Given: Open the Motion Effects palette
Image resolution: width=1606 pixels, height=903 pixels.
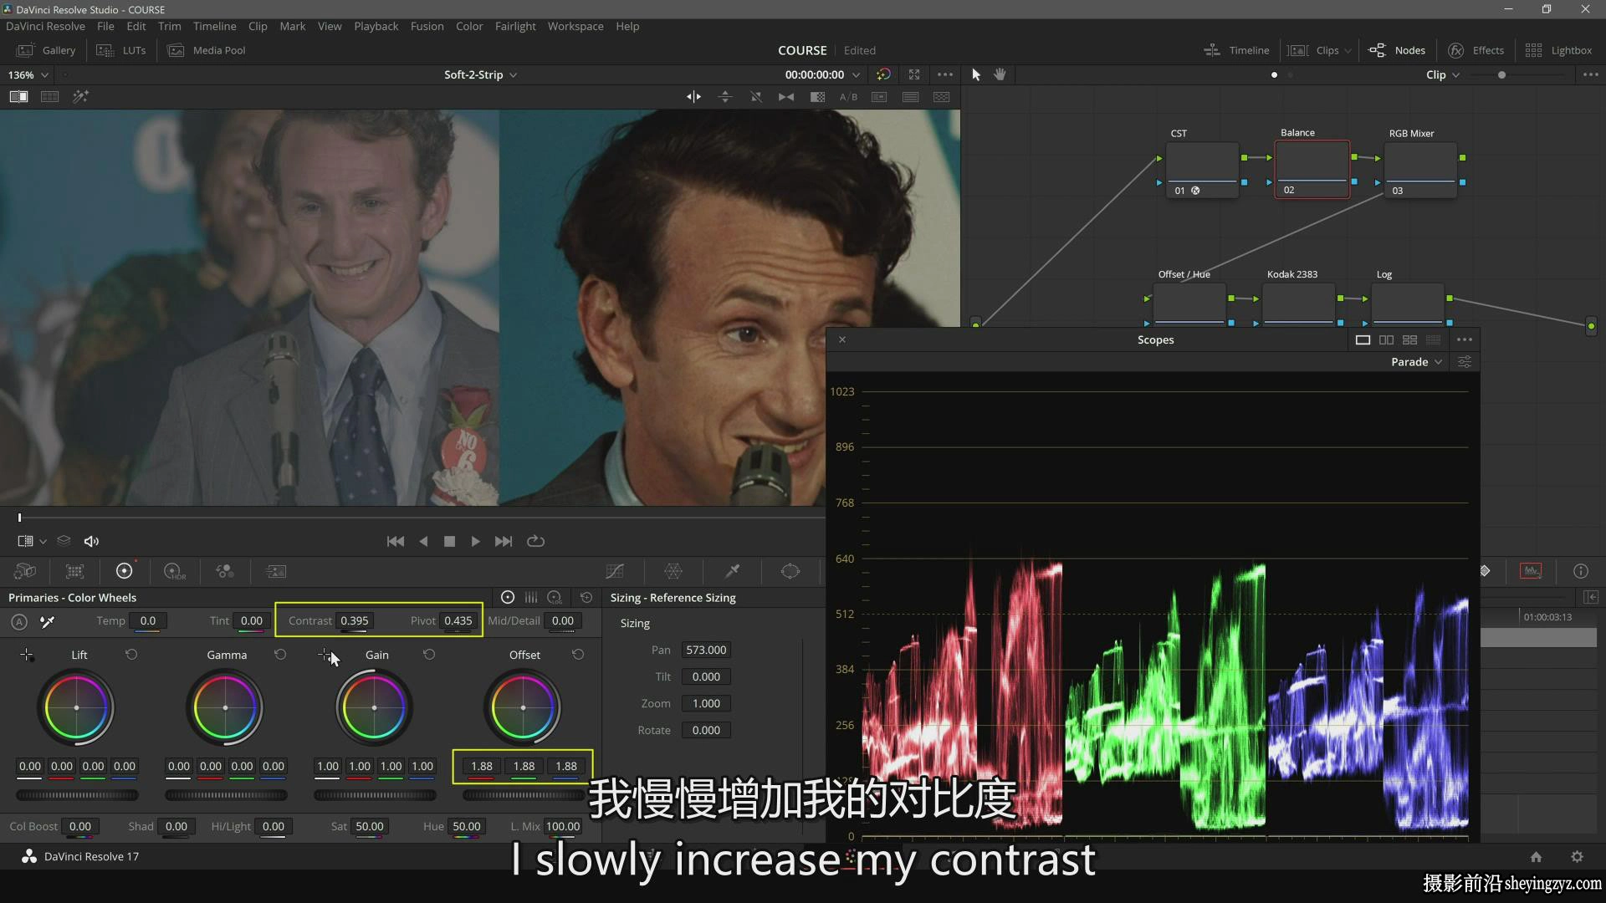Looking at the screenshot, I should 275,571.
